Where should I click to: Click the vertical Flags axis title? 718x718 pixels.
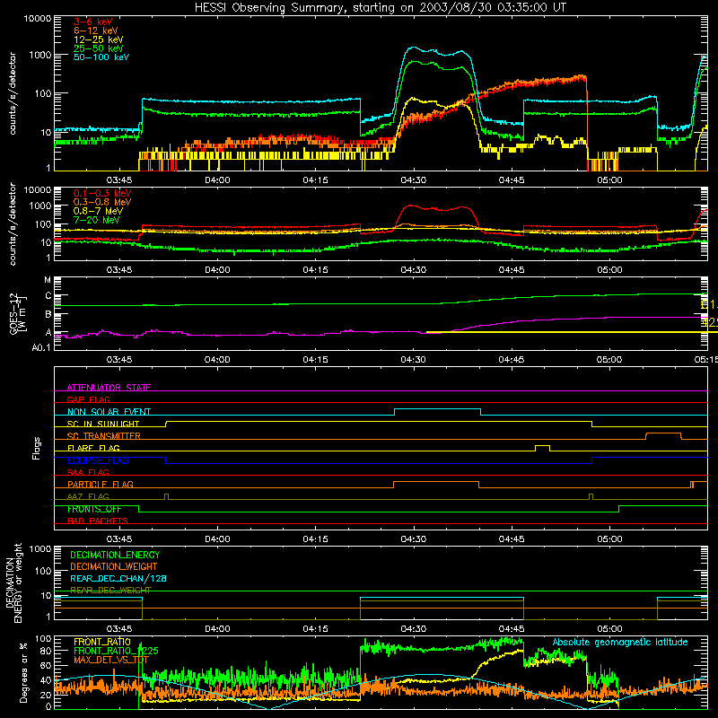click(37, 448)
